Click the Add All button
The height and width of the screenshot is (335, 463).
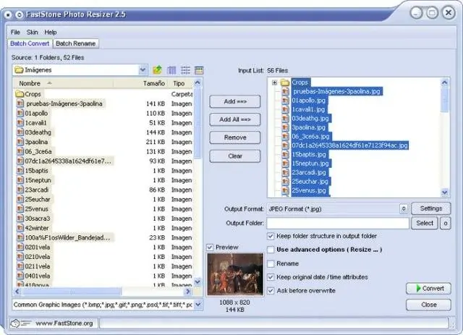pos(235,119)
